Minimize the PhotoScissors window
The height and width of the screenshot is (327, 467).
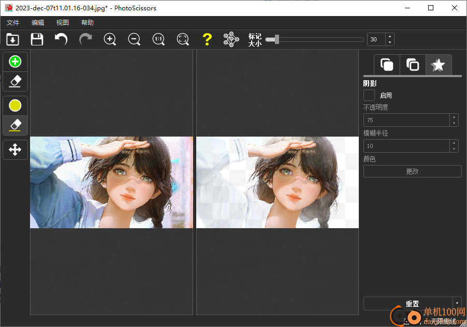point(407,8)
